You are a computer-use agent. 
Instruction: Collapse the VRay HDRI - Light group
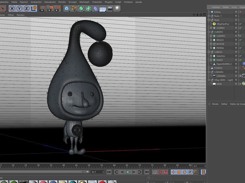209,80
